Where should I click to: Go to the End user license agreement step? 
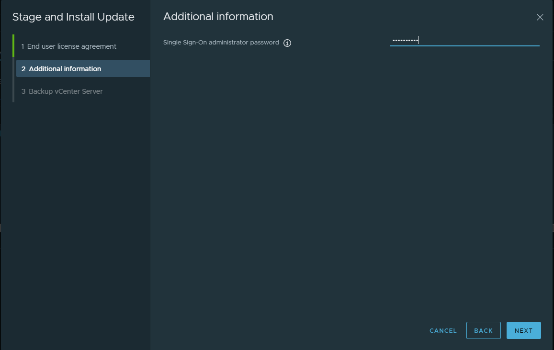pos(69,46)
